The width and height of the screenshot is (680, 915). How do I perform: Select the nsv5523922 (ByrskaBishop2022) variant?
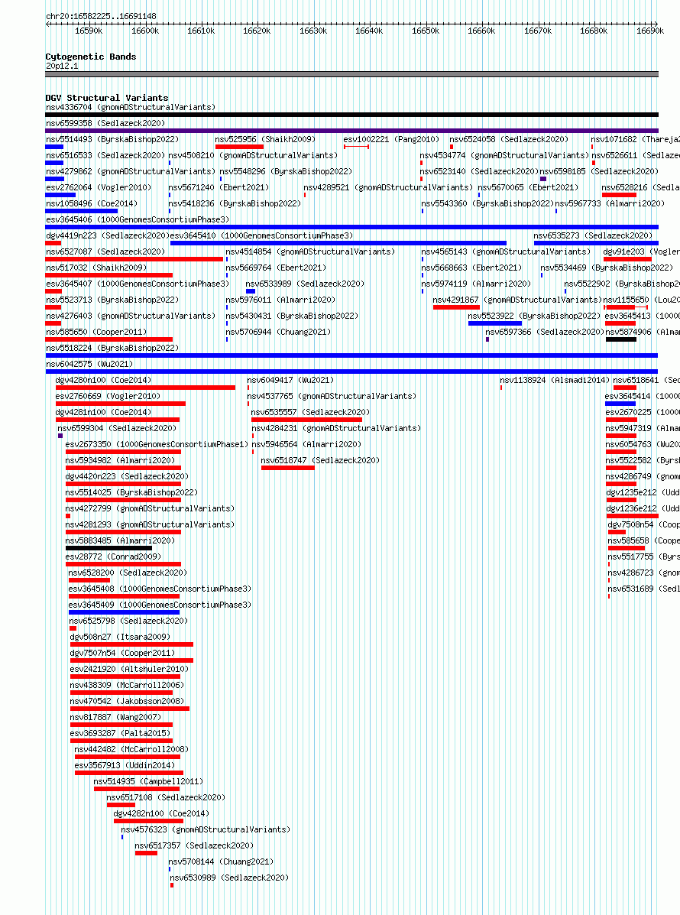pyautogui.click(x=534, y=316)
